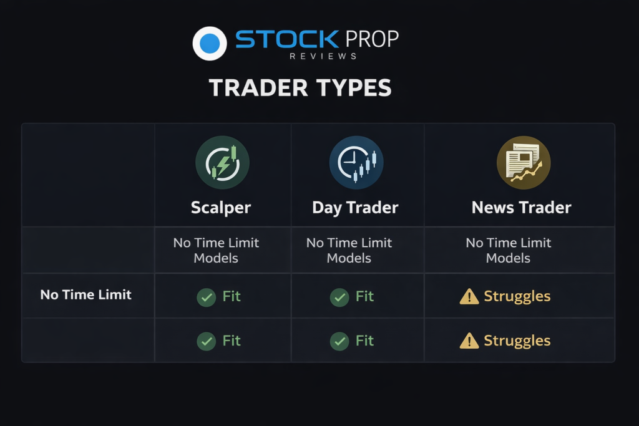Click the No Time Limit row label
This screenshot has width=639, height=426.
tap(86, 295)
